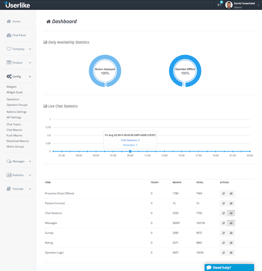Go to Home in the sidebar
This screenshot has height=271, width=262.
(x=16, y=21)
